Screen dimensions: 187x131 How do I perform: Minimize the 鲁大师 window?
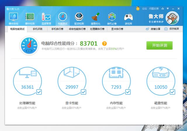point(173,9)
